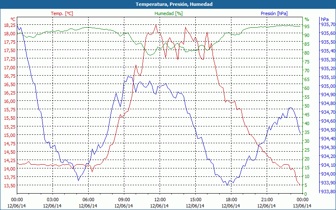Click the 13,75 temperature axis value

click(x=10, y=177)
